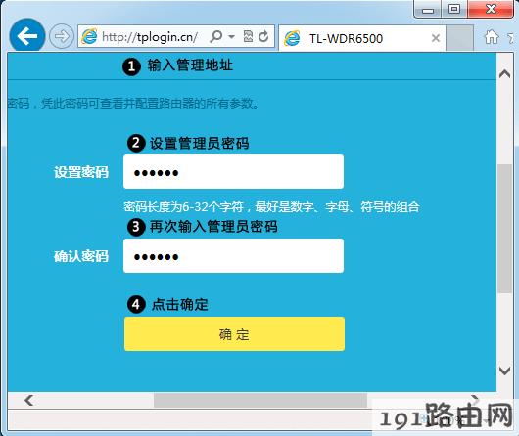The height and width of the screenshot is (436, 519).
Task: Click the compatibility view icon
Action: [248, 36]
